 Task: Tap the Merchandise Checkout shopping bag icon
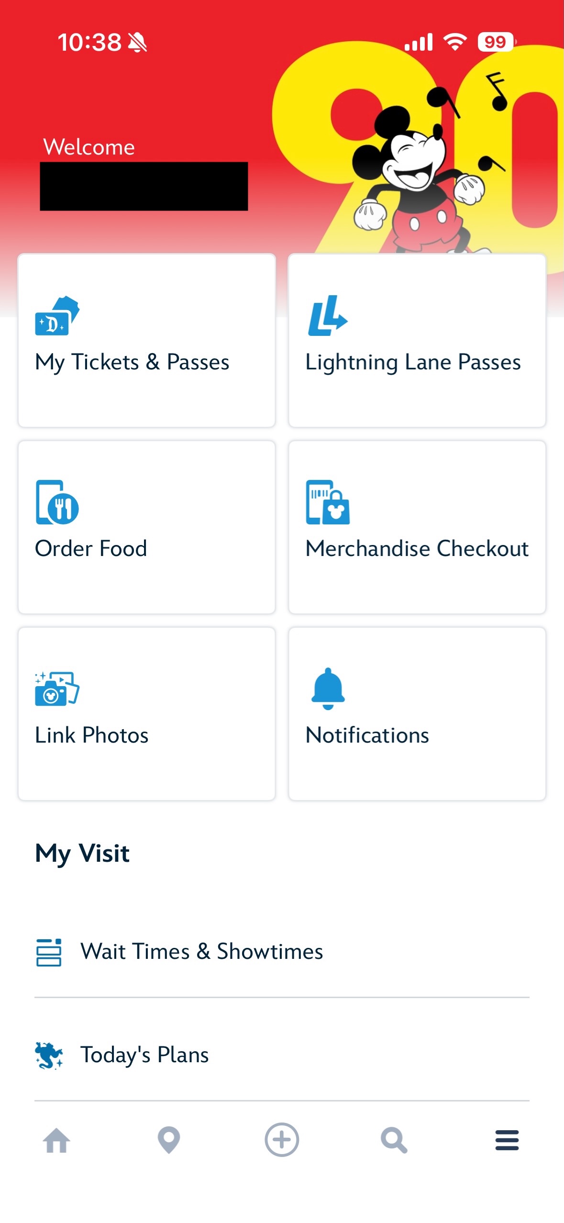coord(328,502)
